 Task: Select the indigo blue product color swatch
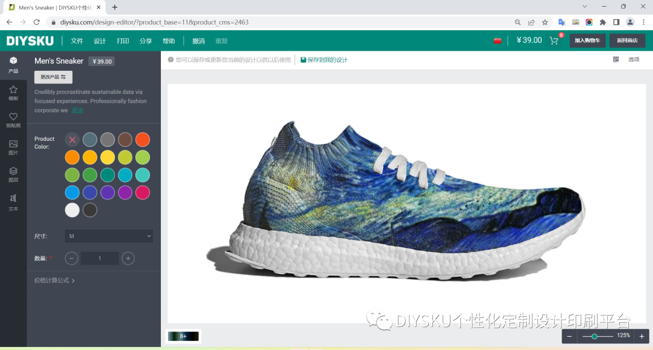89,193
